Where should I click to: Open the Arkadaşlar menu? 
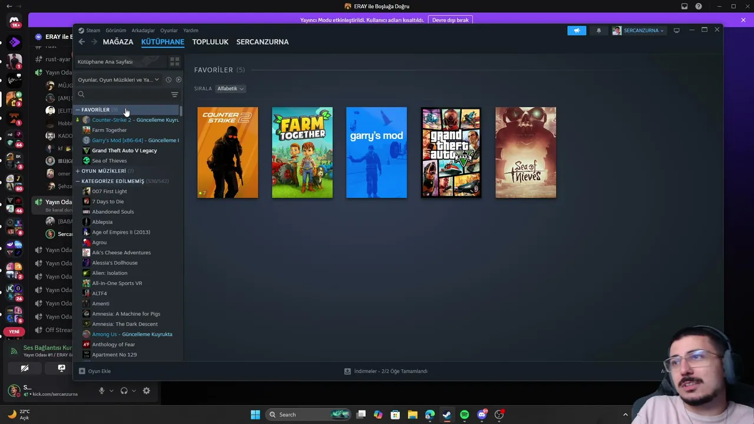[143, 31]
